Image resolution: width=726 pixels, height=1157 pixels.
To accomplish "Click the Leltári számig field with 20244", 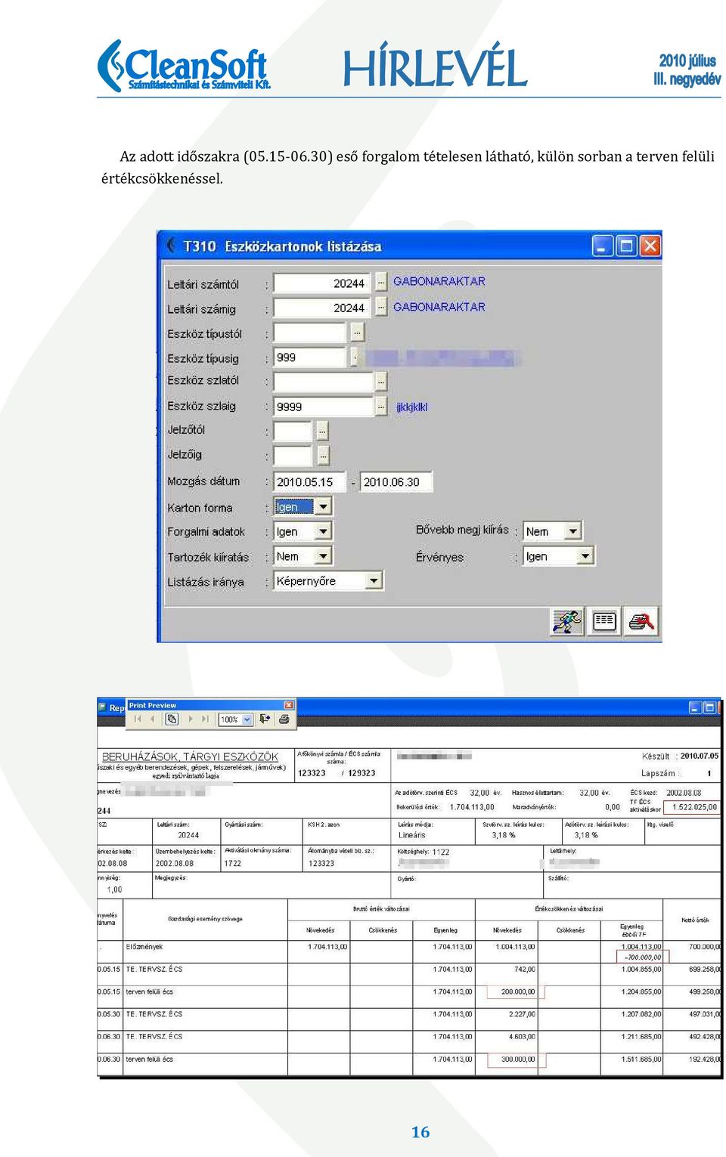I will 322,308.
